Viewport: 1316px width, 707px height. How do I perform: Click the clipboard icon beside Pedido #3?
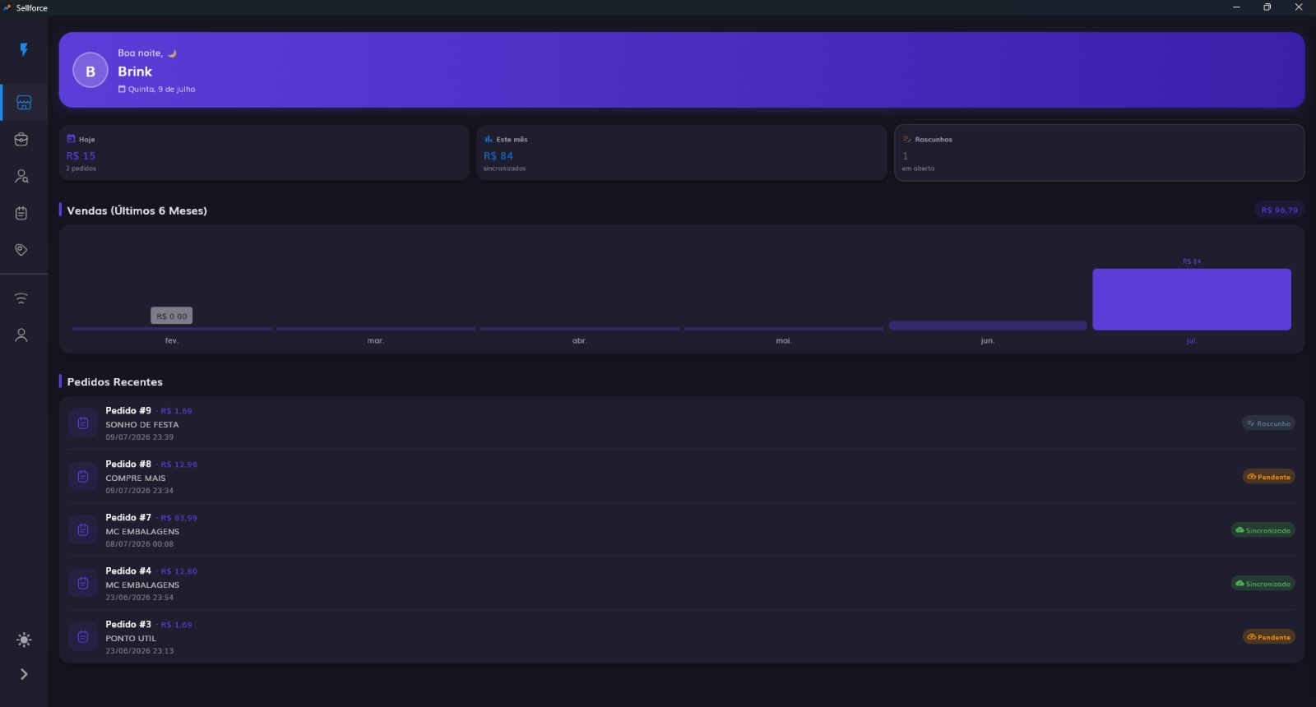[83, 637]
